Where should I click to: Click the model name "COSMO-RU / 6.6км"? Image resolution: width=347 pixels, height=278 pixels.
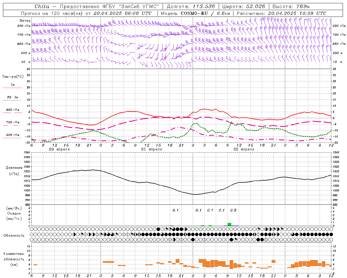(205, 13)
